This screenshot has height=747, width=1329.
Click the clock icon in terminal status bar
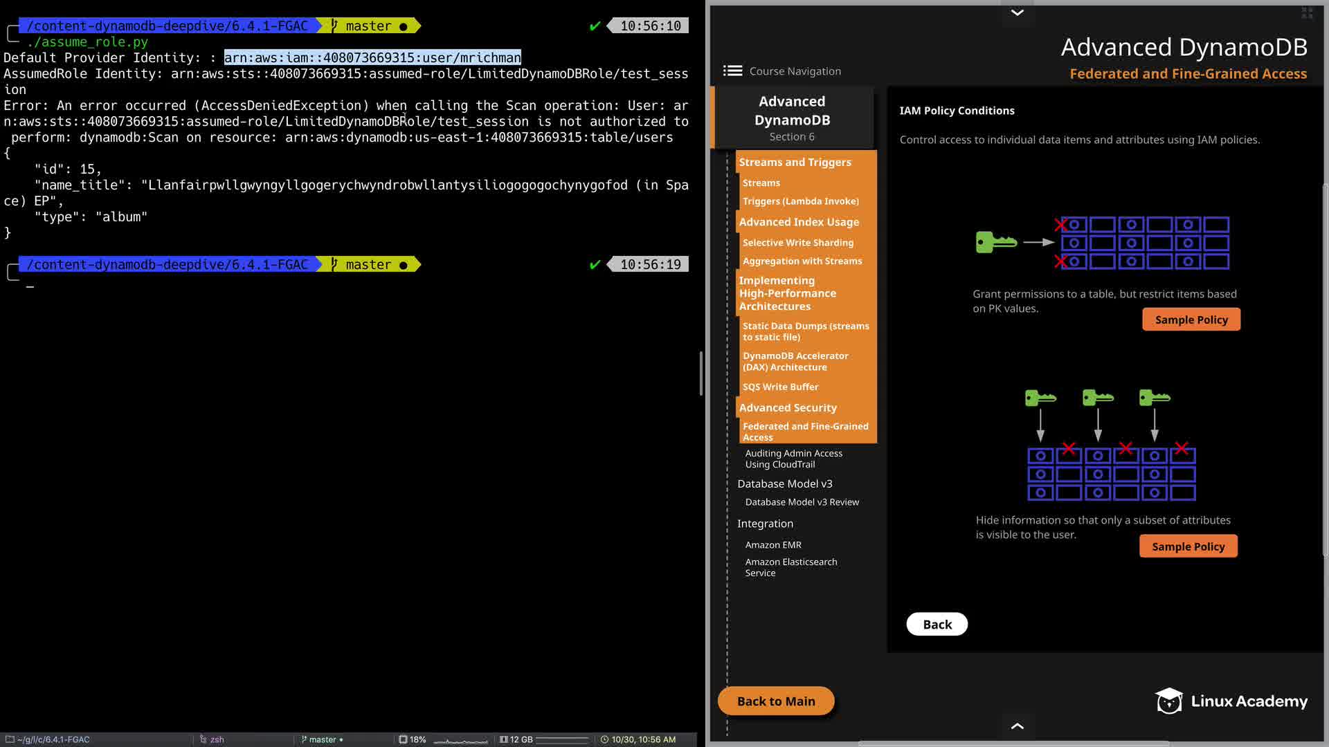[604, 739]
